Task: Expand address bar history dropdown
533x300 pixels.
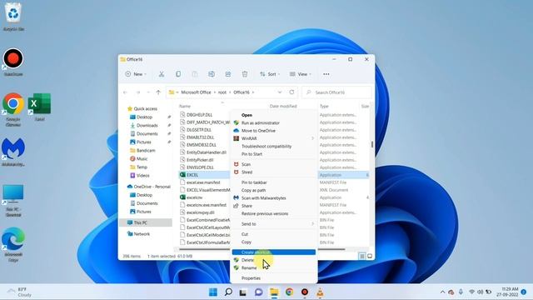Action: click(280, 92)
